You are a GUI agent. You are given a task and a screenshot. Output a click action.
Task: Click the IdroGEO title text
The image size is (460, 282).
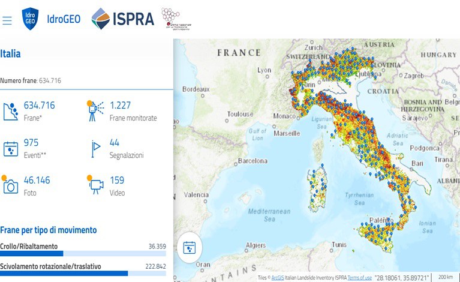click(64, 19)
